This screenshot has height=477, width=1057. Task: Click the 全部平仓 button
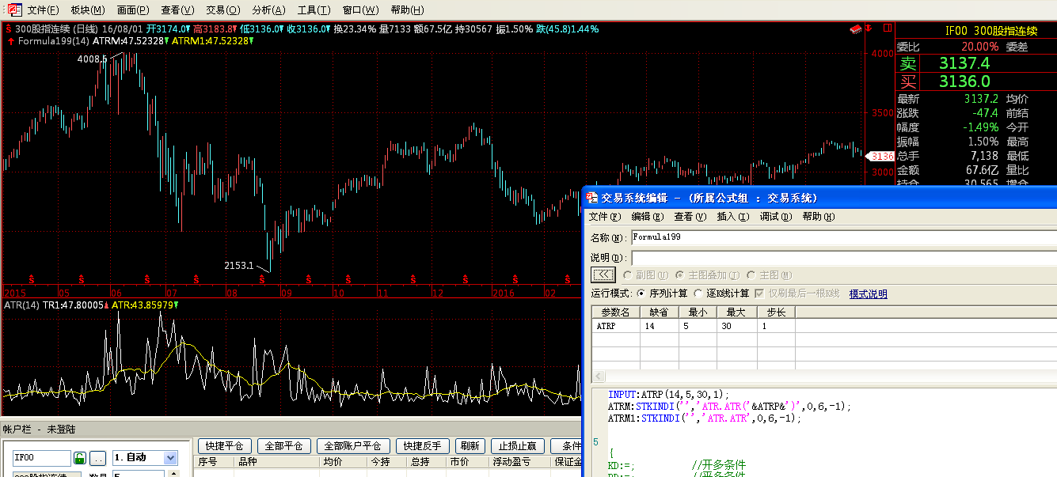click(x=284, y=446)
